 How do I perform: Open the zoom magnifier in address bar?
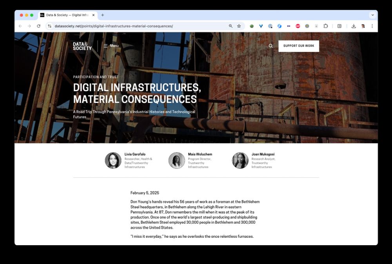pos(230,26)
